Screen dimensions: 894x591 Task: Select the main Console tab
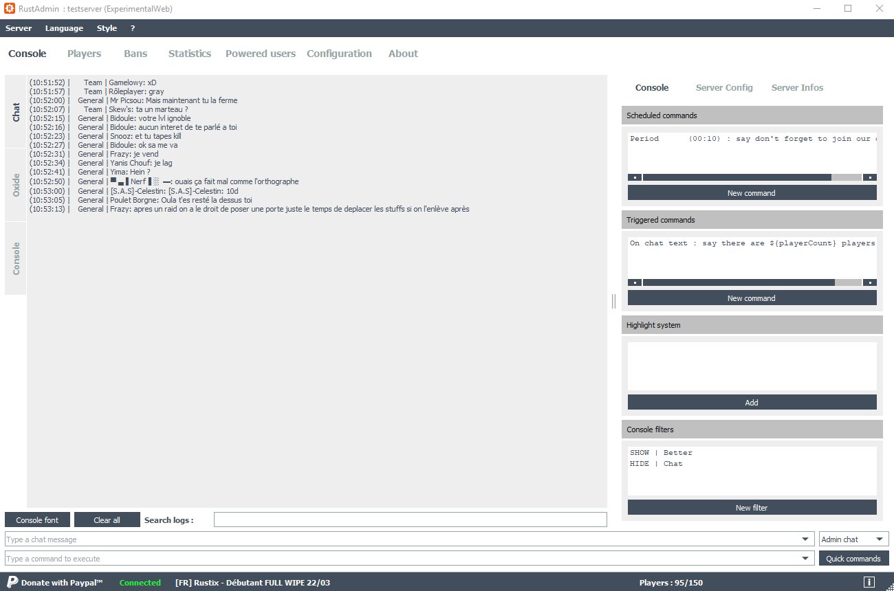(28, 54)
